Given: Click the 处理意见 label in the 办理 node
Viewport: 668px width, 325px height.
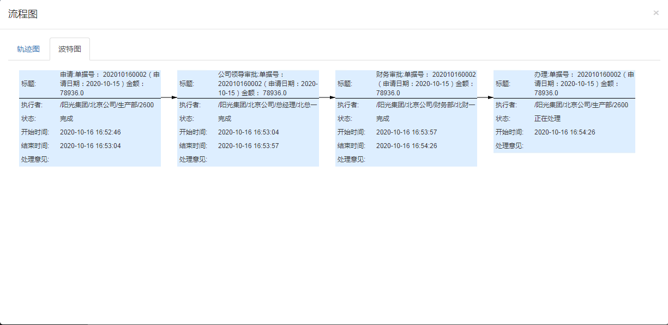Looking at the screenshot, I should point(509,146).
